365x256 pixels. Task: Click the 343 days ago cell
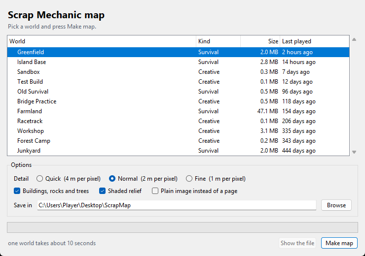298,141
